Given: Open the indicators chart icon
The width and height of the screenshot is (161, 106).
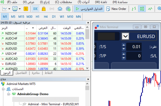Looking at the screenshot, I should [15, 9].
